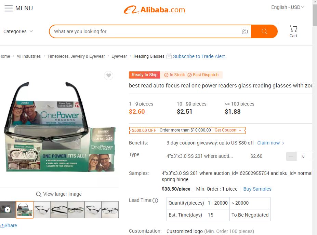
Task: Click the Lead Time info icon
Action: tap(155, 201)
